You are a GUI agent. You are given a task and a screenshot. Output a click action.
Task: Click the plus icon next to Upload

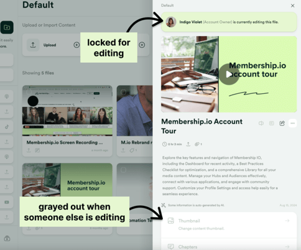(x=76, y=45)
